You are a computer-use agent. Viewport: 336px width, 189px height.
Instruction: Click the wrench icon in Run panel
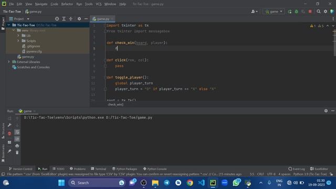[x=9, y=125]
